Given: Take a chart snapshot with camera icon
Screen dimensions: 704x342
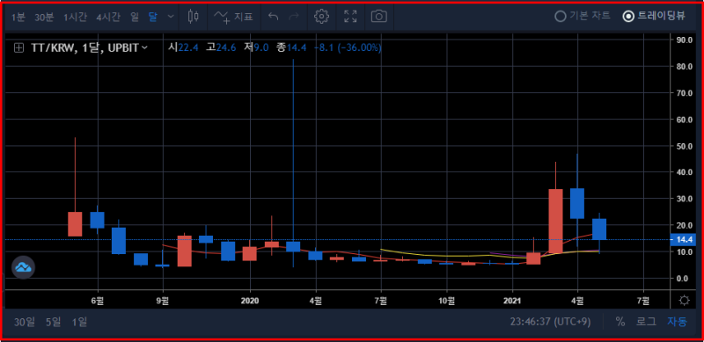Looking at the screenshot, I should (x=379, y=17).
